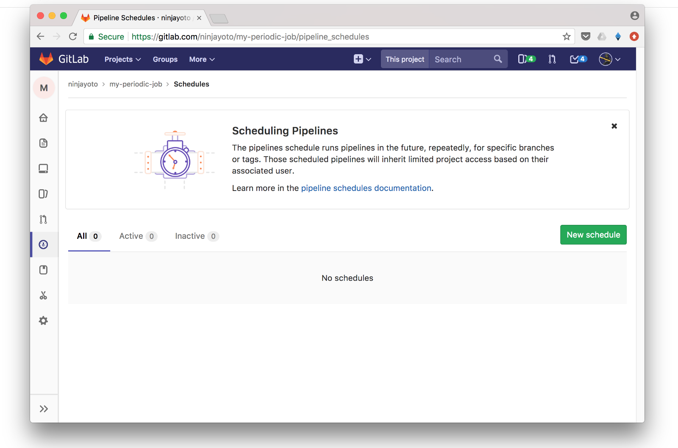Open the new item plus dropdown

tap(362, 59)
